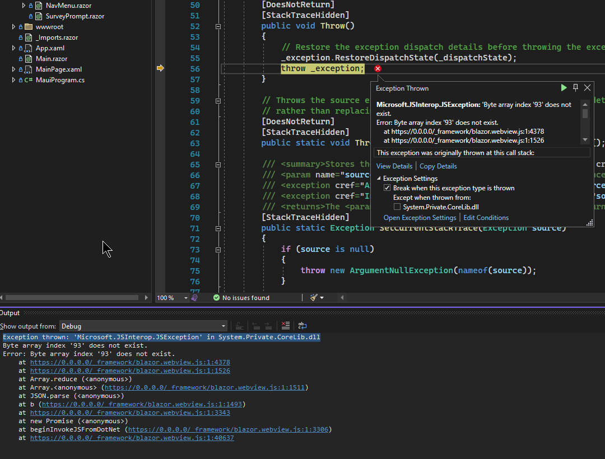
Task: Collapse the summary comment at line 65
Action: click(218, 165)
